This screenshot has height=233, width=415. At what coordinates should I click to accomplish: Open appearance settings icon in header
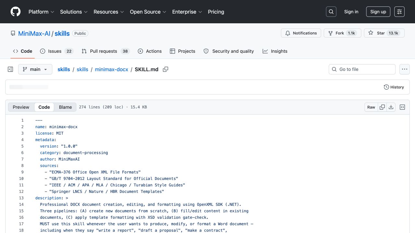(399, 12)
